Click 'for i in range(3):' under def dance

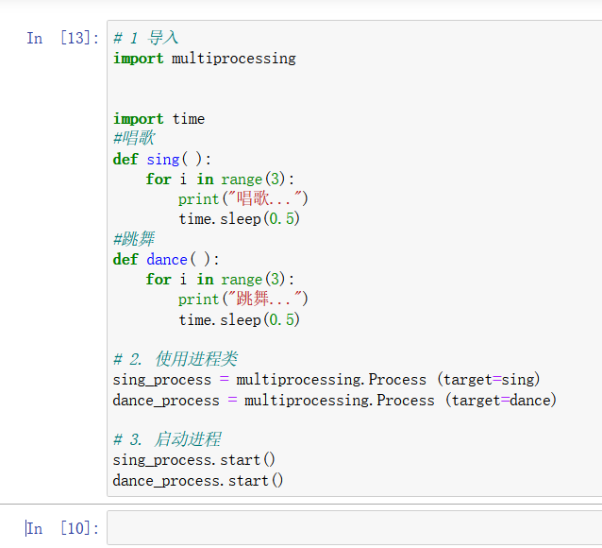220,279
